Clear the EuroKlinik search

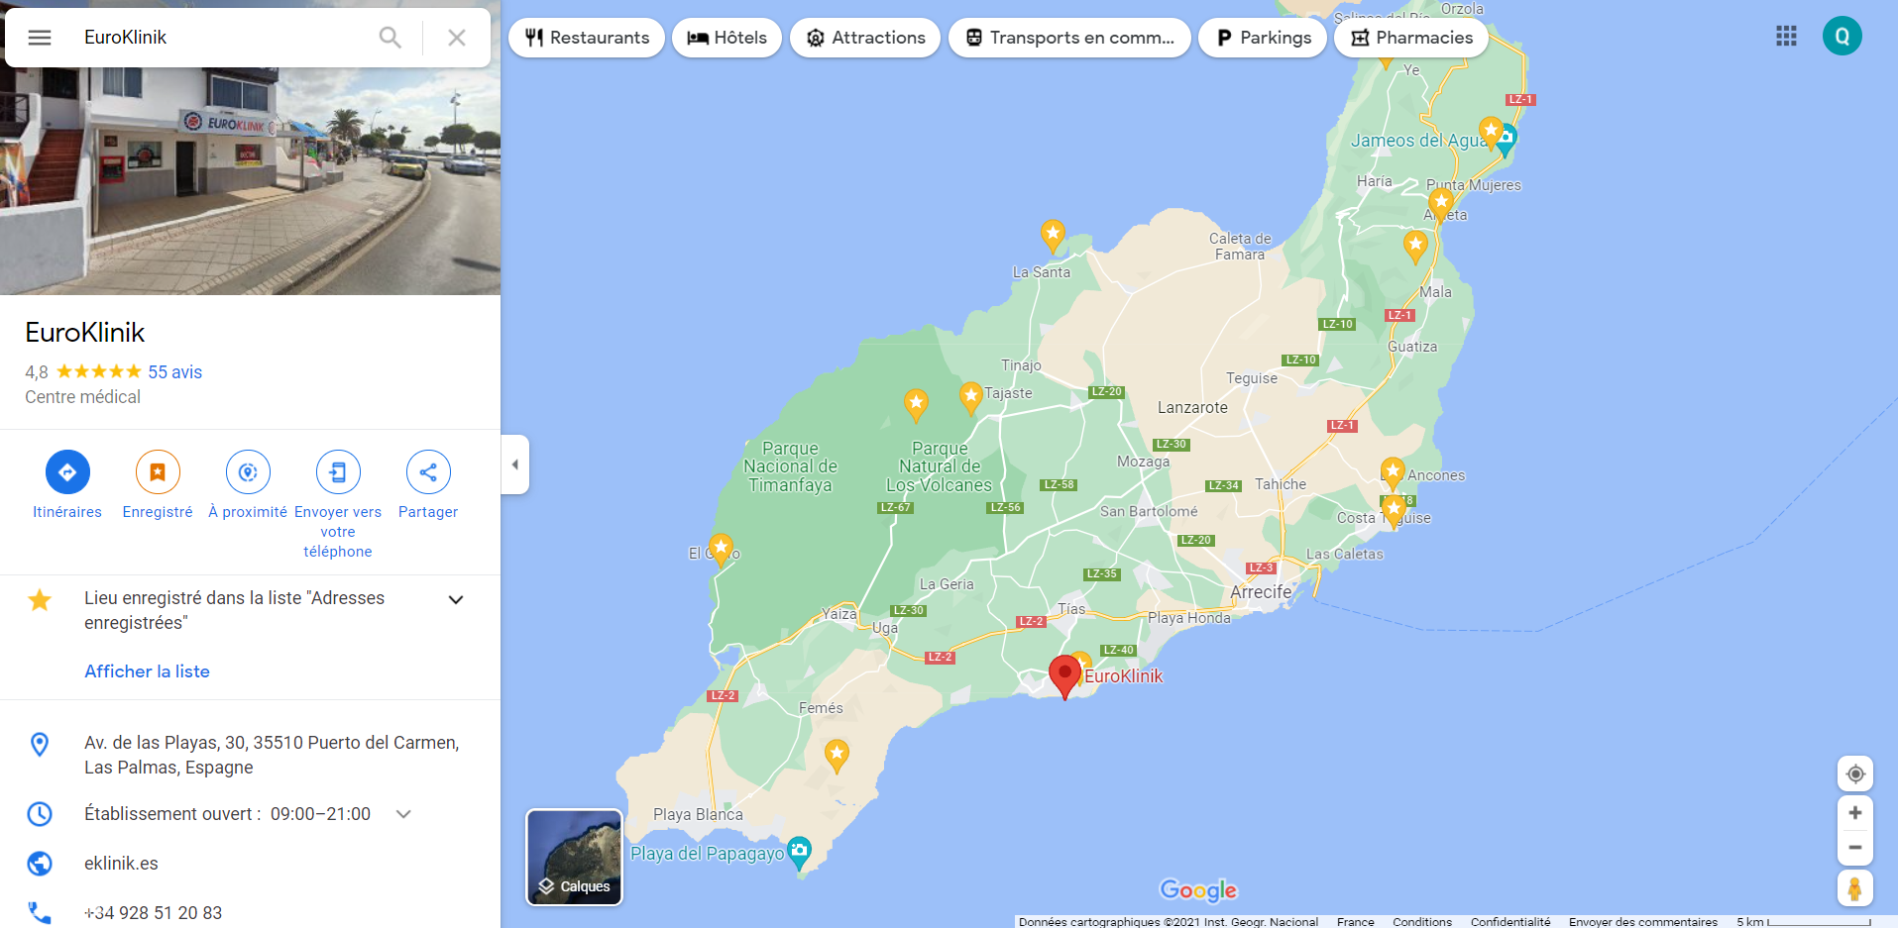pyautogui.click(x=457, y=38)
